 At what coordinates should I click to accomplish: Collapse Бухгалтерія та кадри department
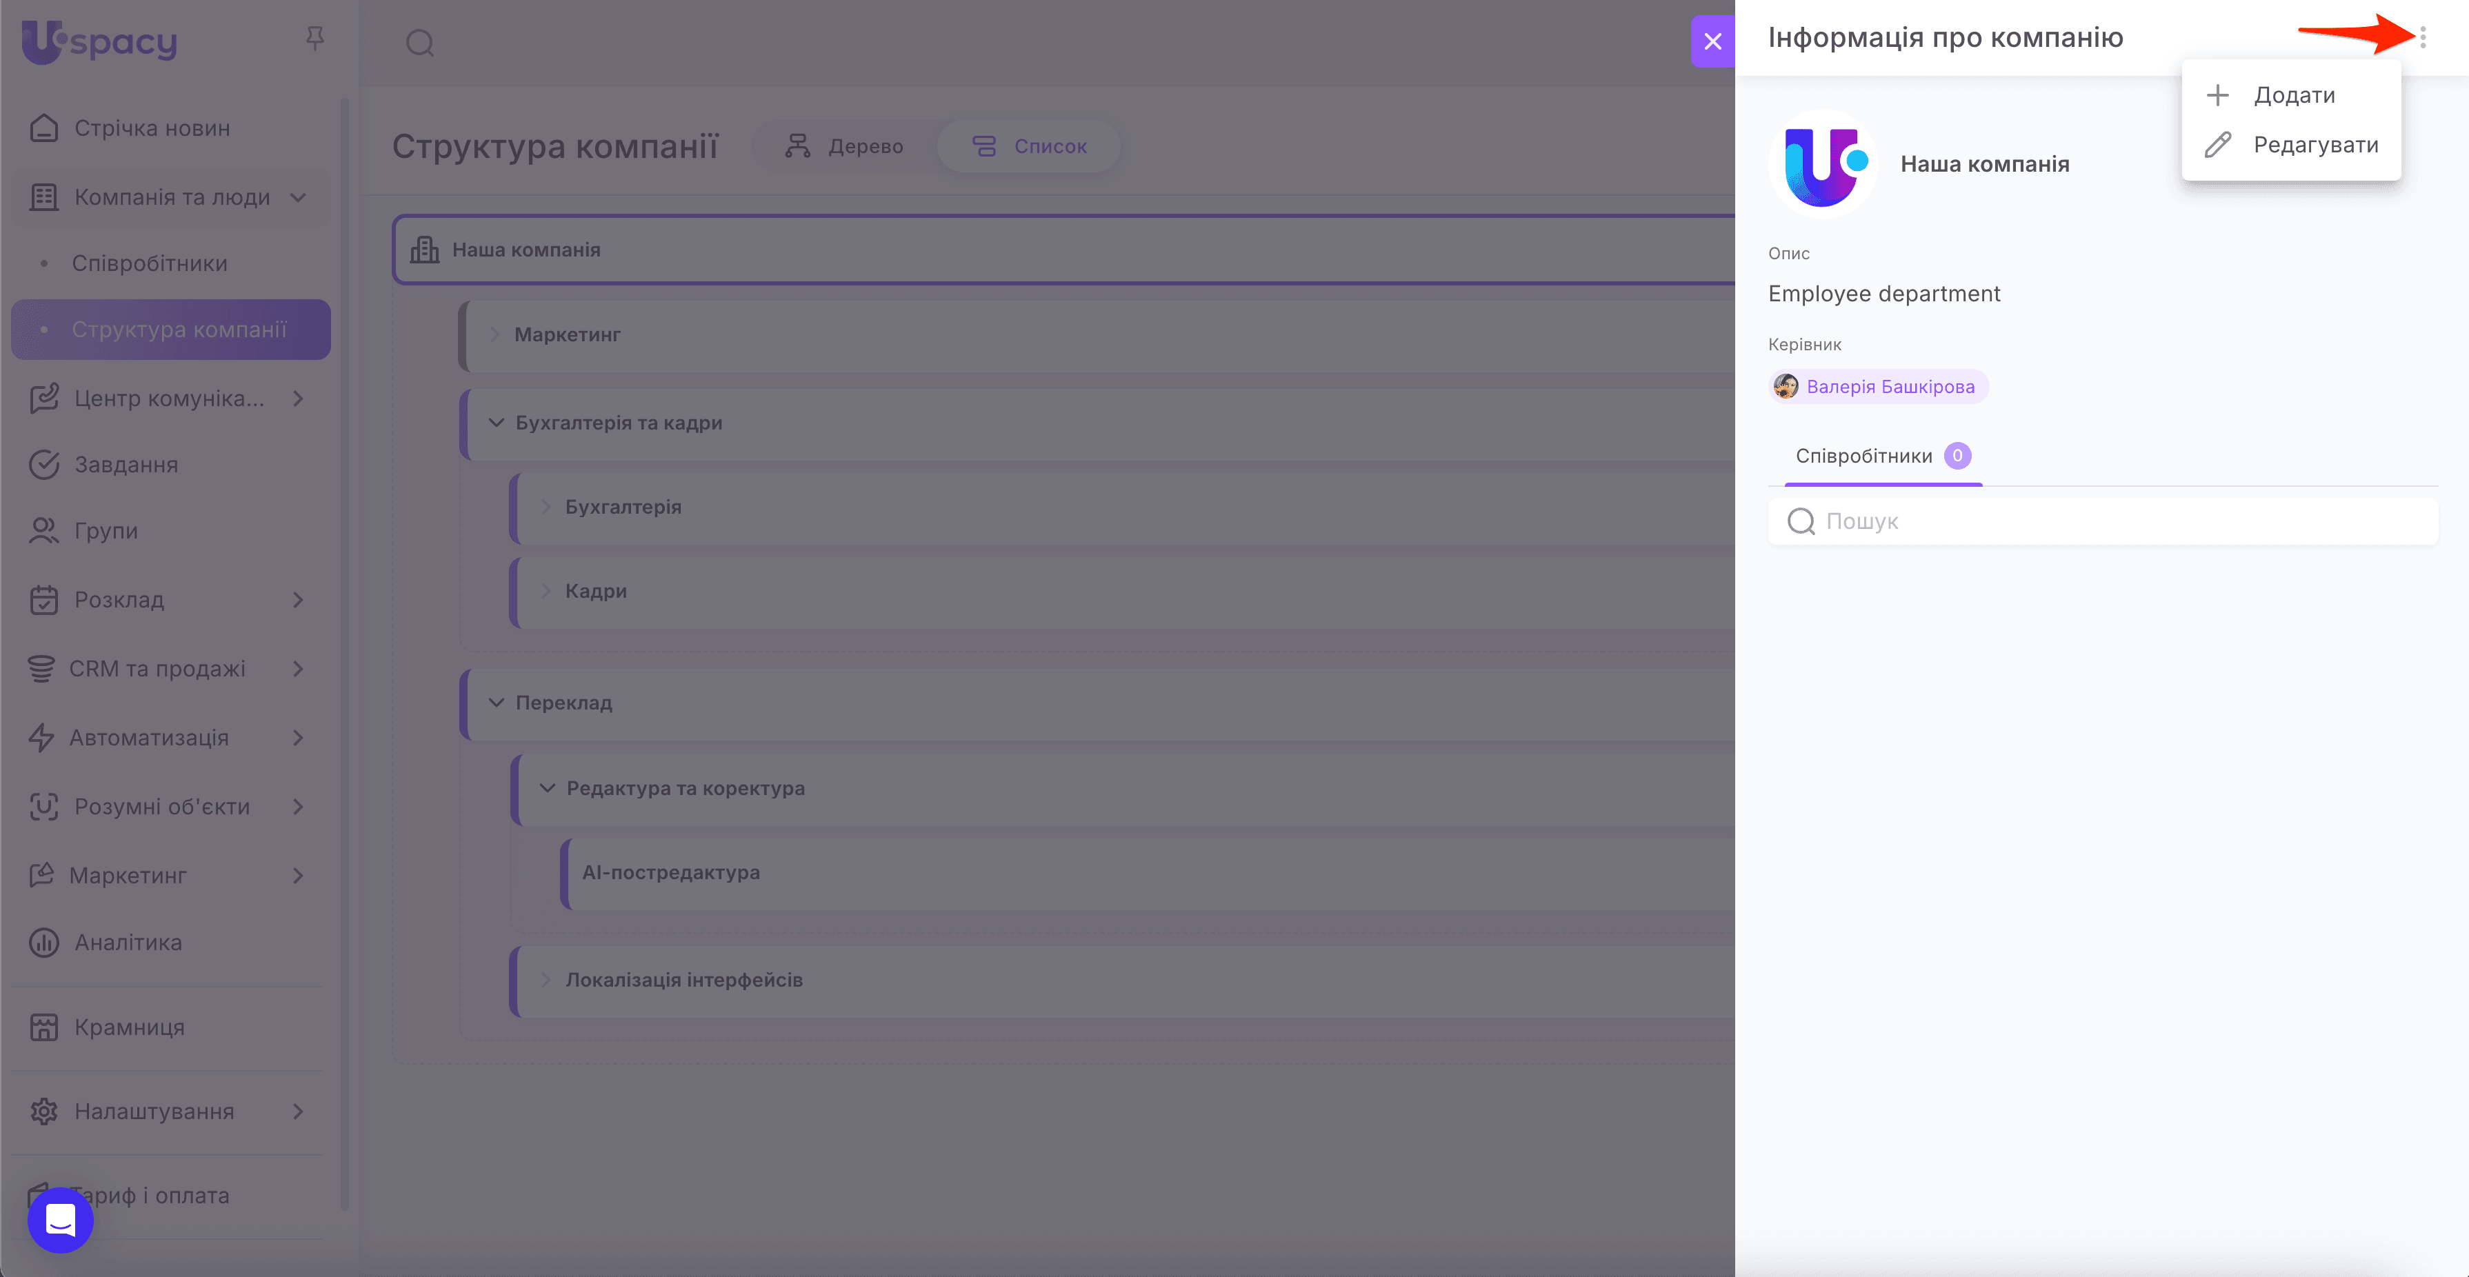tap(497, 423)
